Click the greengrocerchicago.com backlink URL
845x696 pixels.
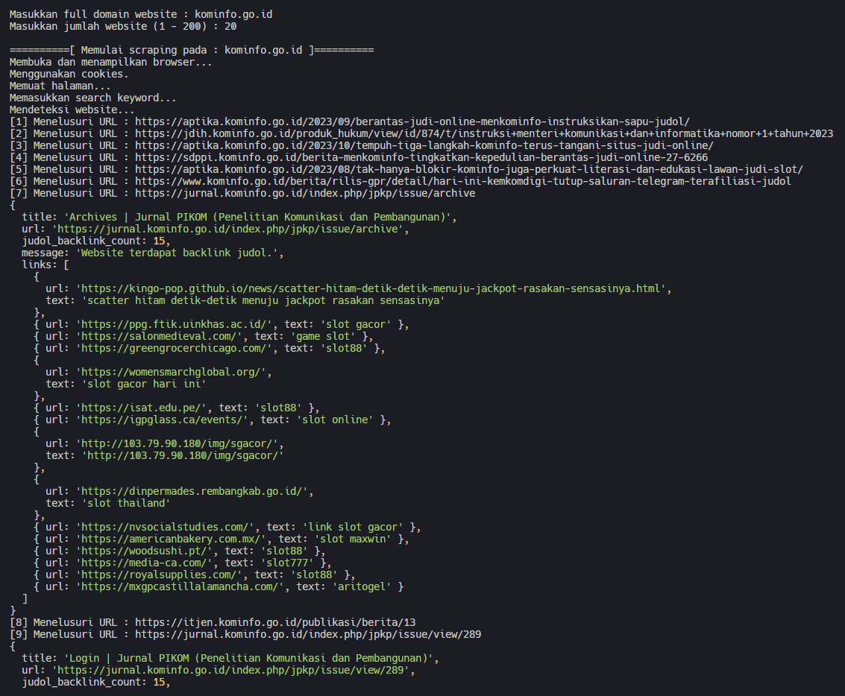click(x=178, y=348)
